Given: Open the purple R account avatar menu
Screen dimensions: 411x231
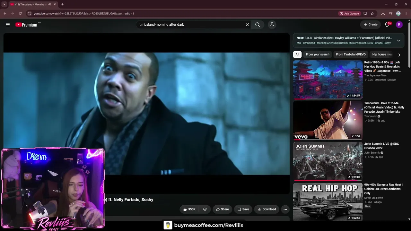Looking at the screenshot, I should tap(399, 24).
